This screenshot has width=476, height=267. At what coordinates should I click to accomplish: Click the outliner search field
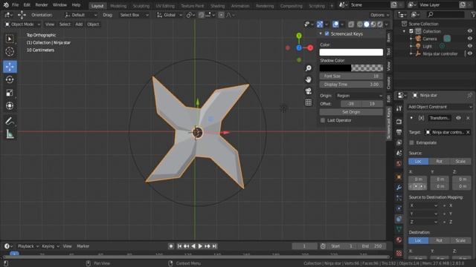tap(446, 14)
